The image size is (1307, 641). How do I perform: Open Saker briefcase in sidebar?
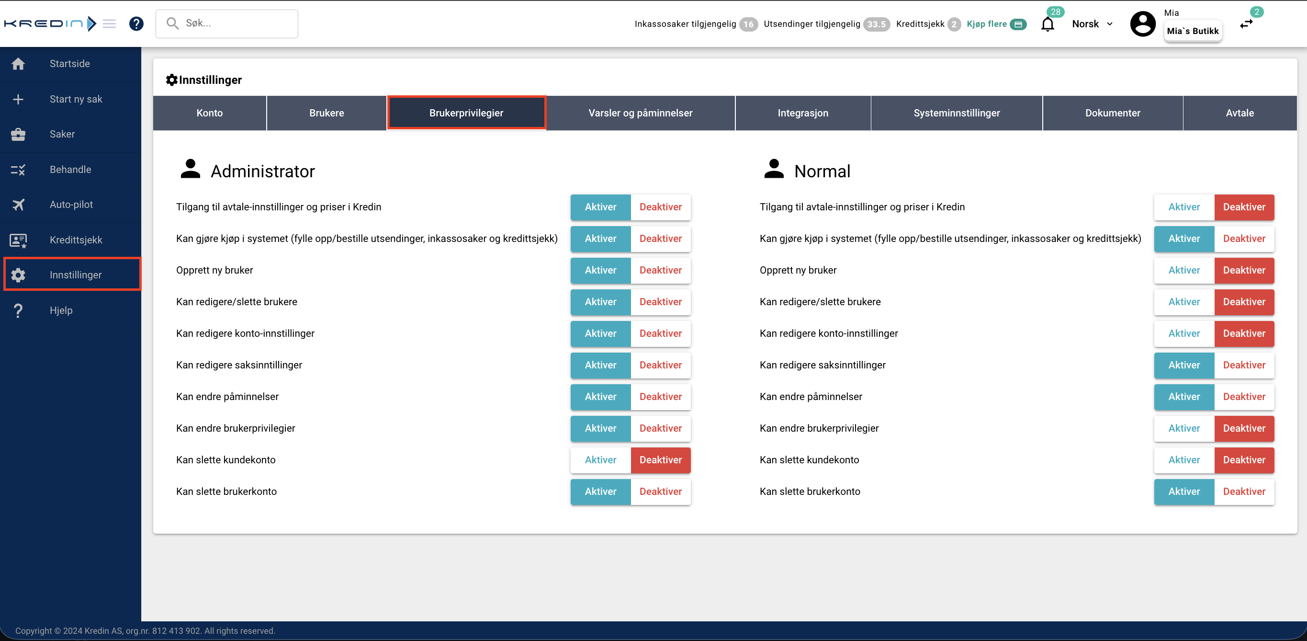point(18,134)
